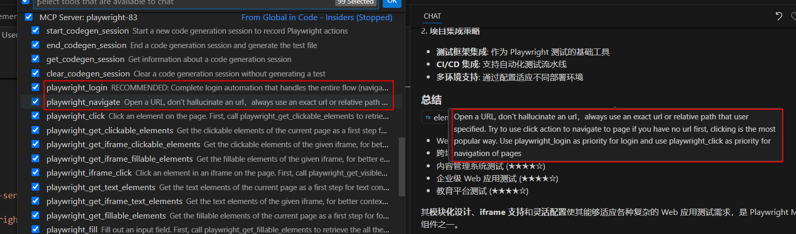
Task: Click the '教育平台测试' list item
Action: [482, 191]
